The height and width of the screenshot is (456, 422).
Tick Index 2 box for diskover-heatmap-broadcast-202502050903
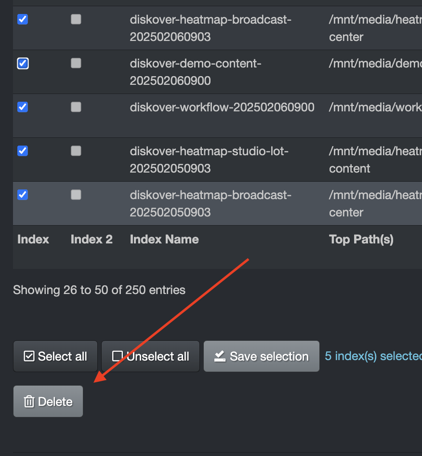[76, 195]
